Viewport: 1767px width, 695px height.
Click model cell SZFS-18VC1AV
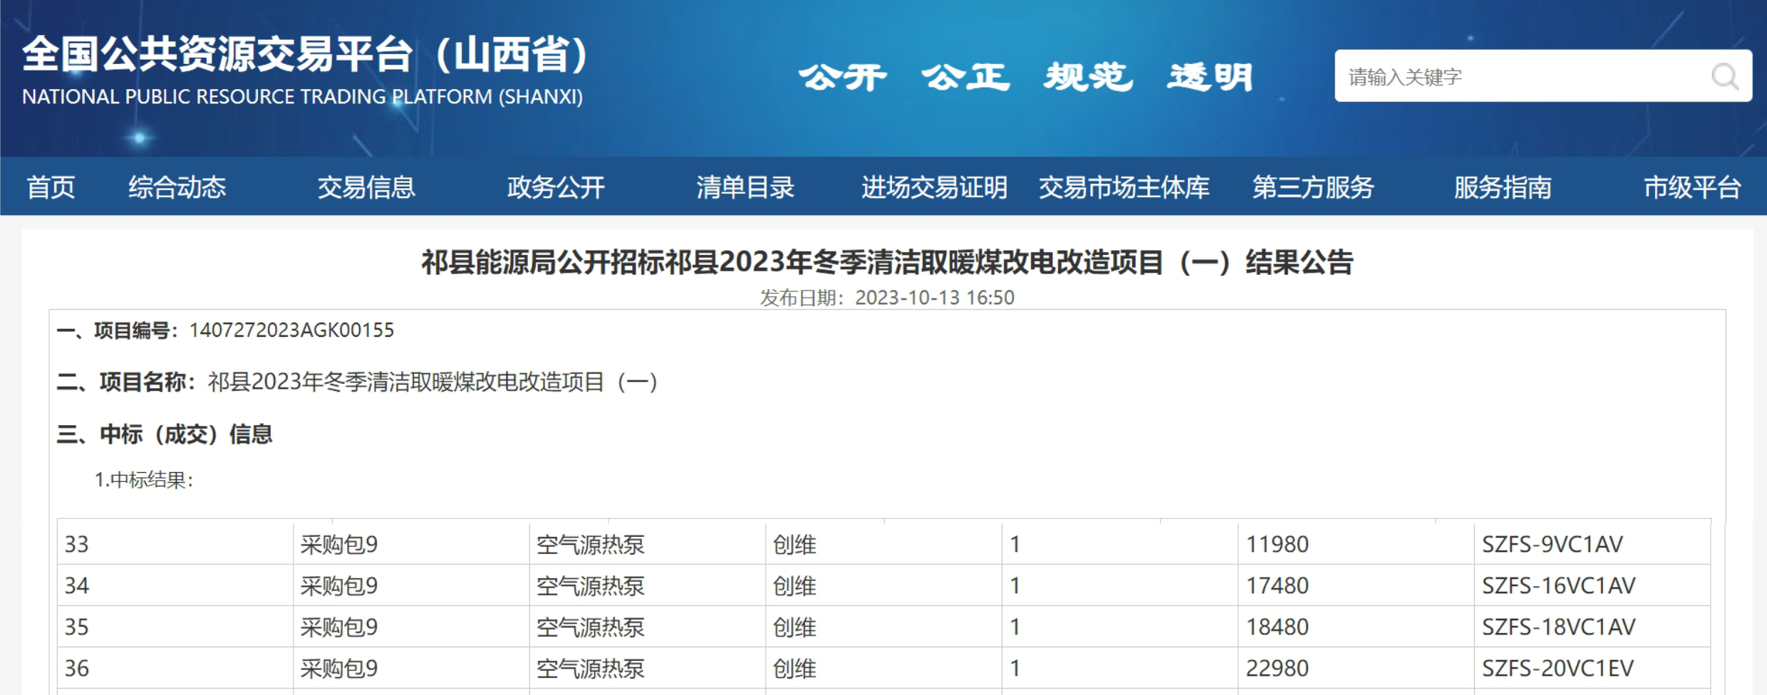pyautogui.click(x=1592, y=627)
